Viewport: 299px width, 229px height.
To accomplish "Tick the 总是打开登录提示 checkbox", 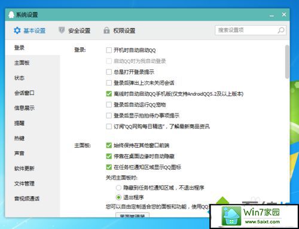I will pyautogui.click(x=109, y=72).
